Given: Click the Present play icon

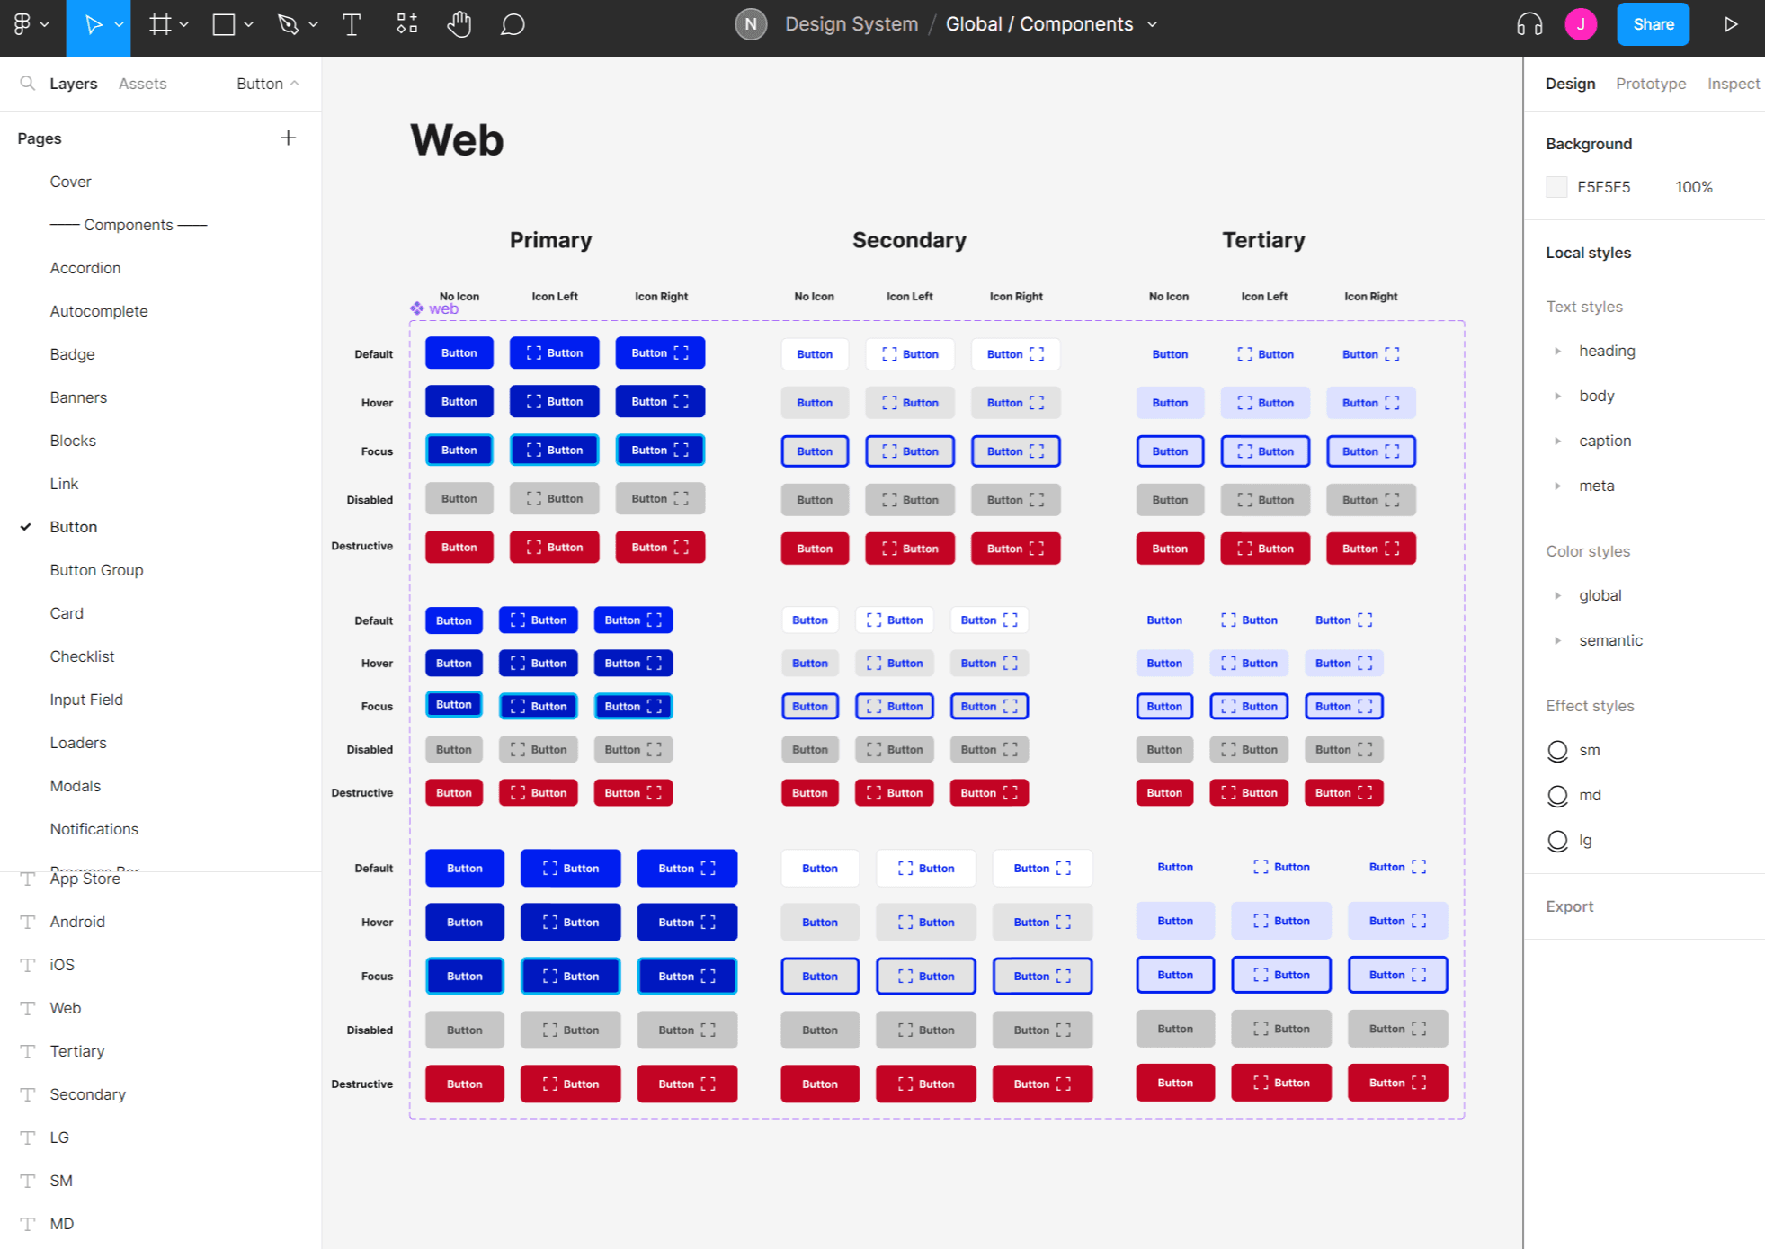Looking at the screenshot, I should pos(1730,24).
